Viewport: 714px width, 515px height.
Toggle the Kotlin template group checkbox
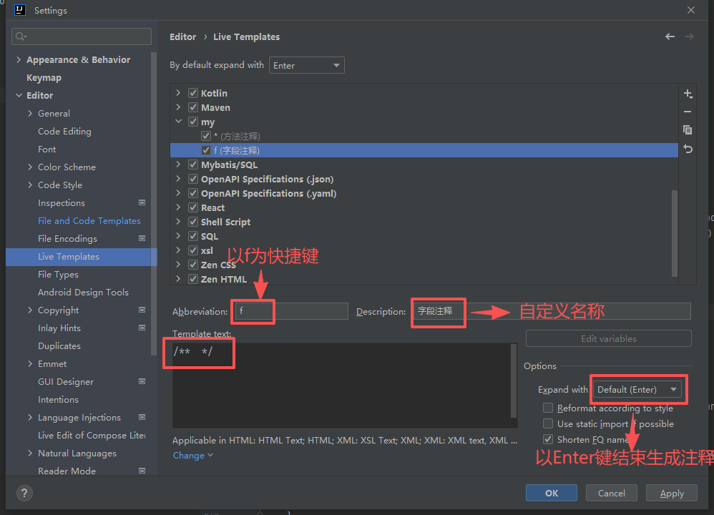[193, 93]
